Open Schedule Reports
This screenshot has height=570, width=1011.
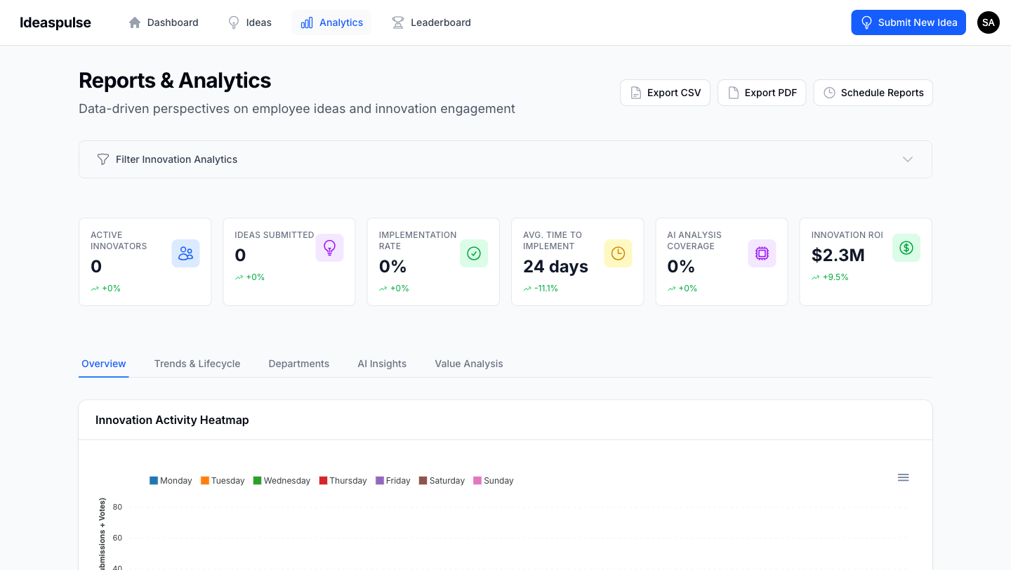(x=873, y=93)
